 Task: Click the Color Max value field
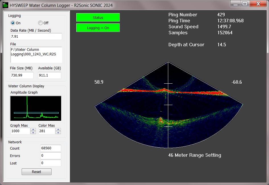coord(46,131)
